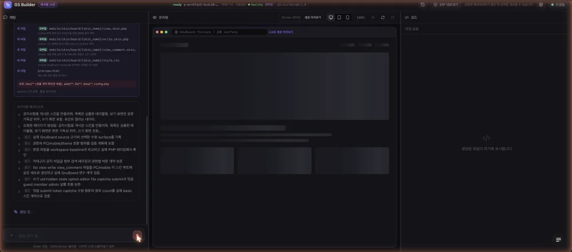
Task: Click the ZIP 내보내기 export button
Action: (446, 5)
